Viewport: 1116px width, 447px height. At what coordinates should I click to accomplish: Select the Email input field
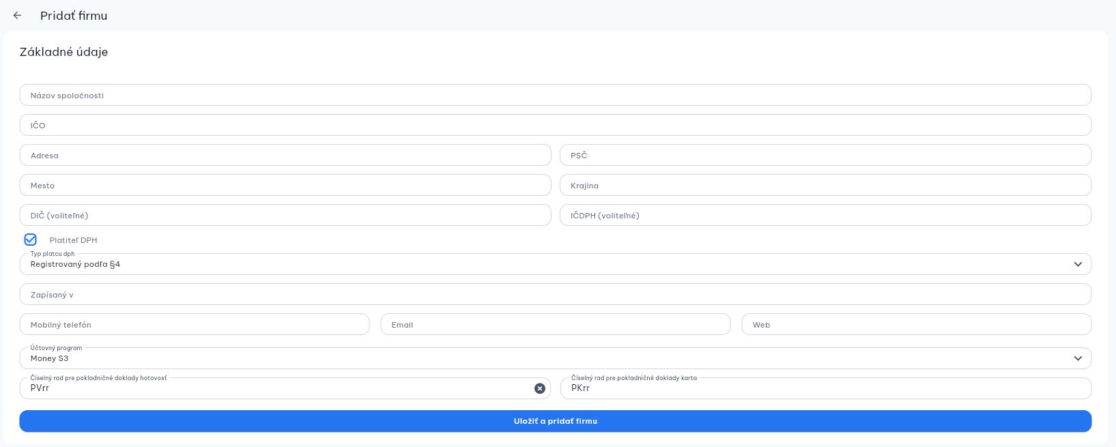[x=556, y=324]
